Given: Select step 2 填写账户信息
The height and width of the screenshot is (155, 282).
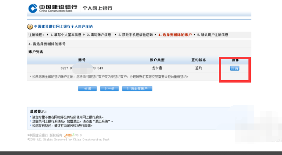Looking at the screenshot, I should [101, 34].
